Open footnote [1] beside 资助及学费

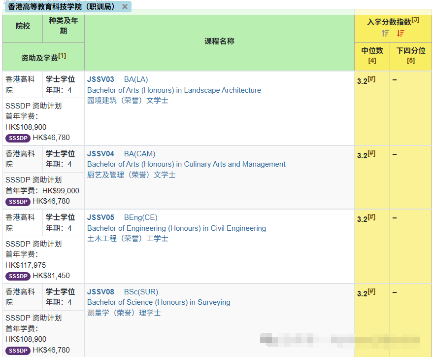pyautogui.click(x=62, y=56)
